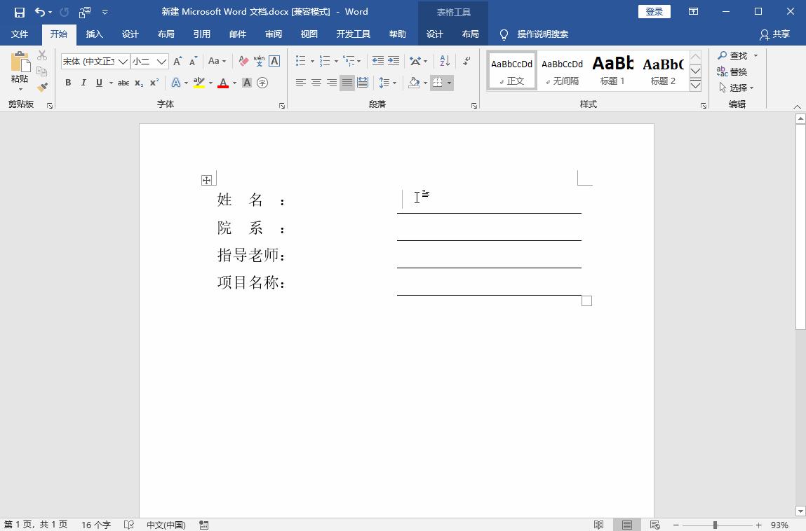Viewport: 806px width, 531px height.
Task: Click the 登录 sign-in button
Action: pyautogui.click(x=654, y=12)
